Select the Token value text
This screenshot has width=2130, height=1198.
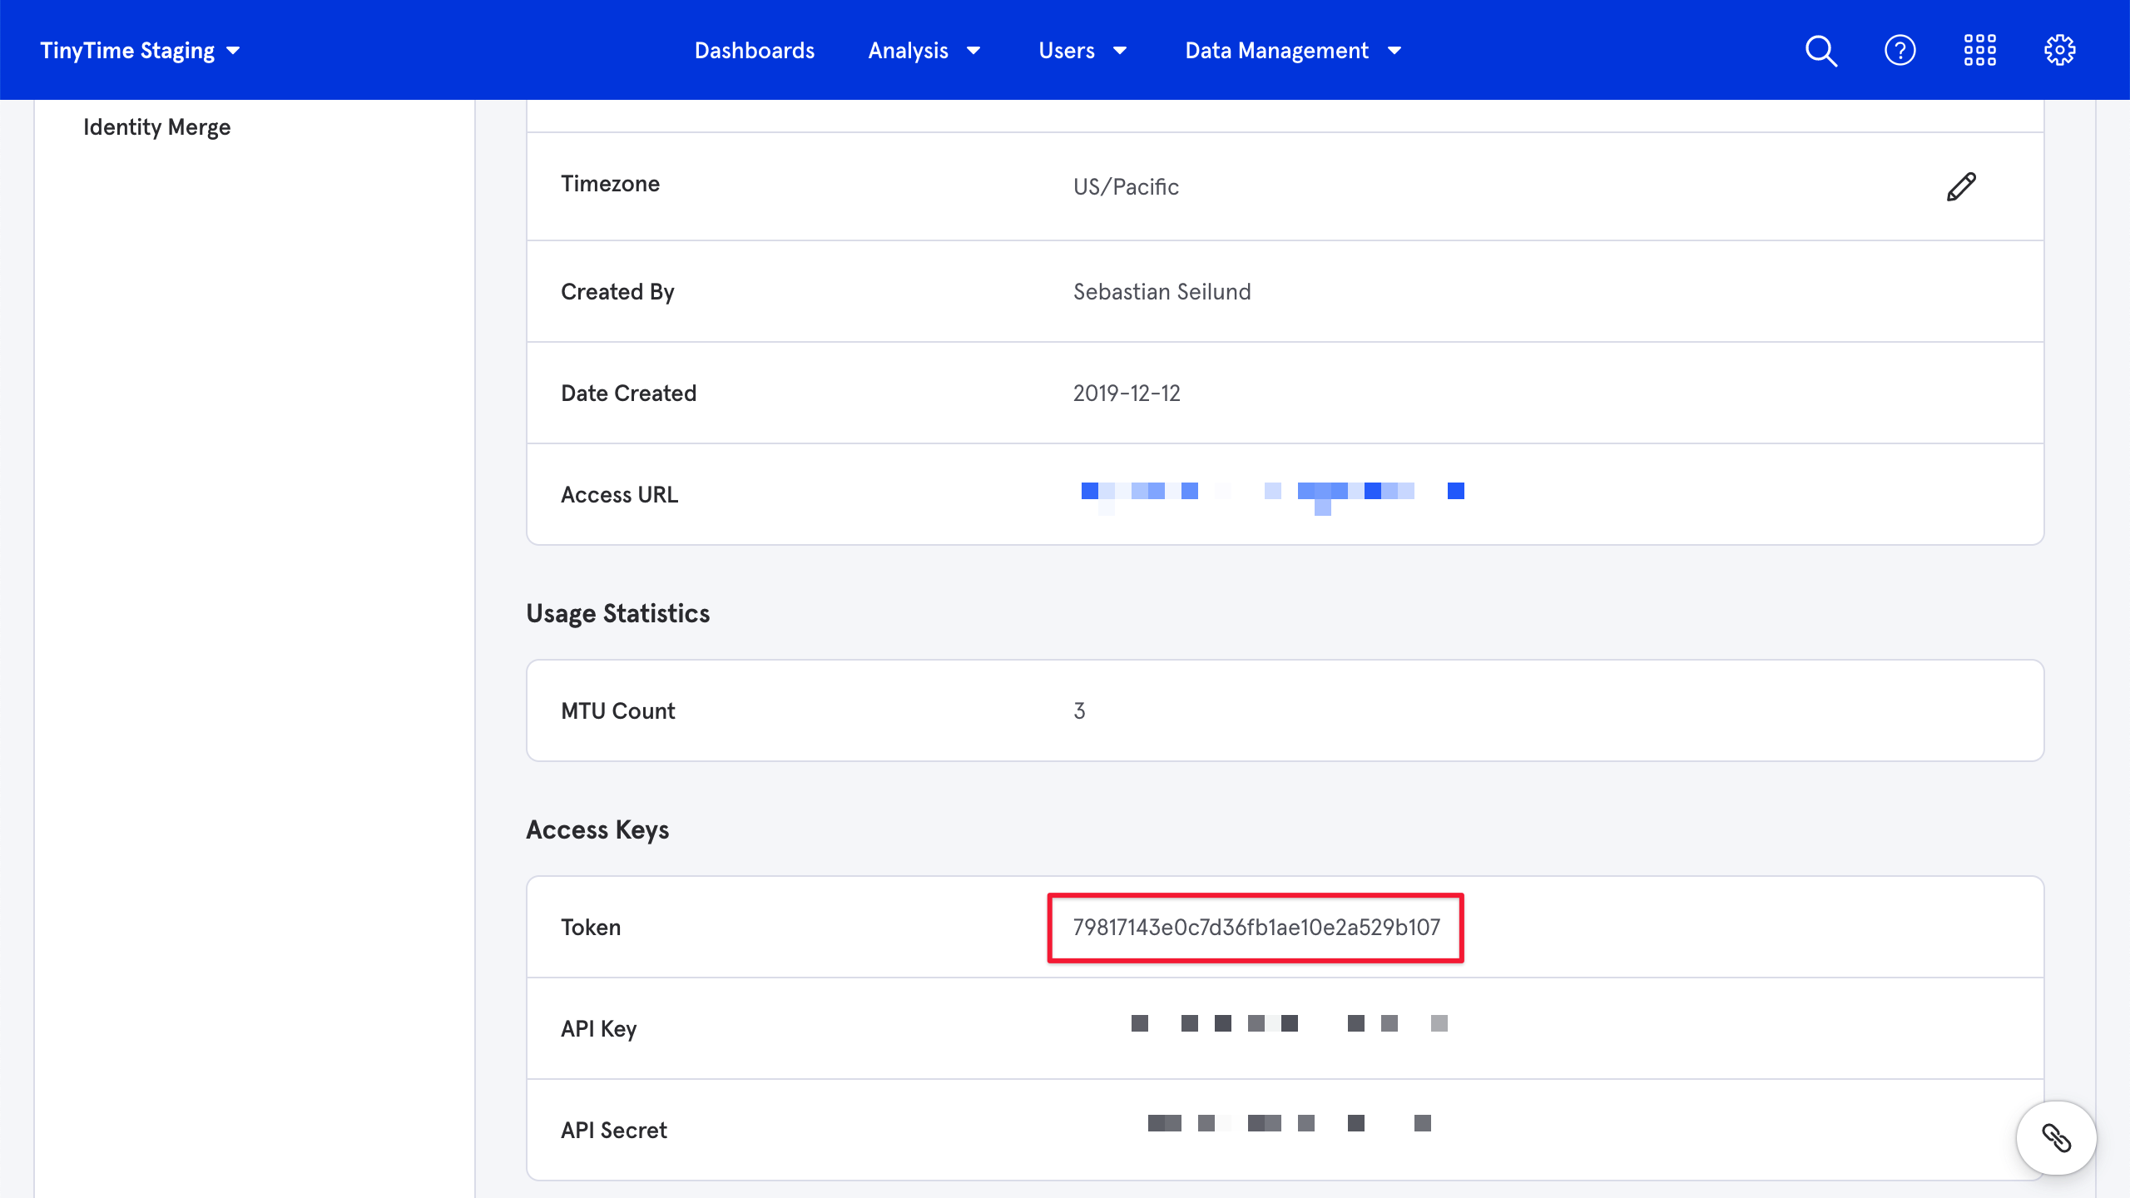pyautogui.click(x=1256, y=928)
